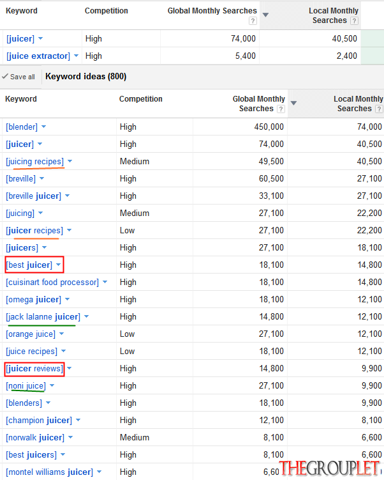This screenshot has width=384, height=480.
Task: Open dropdown arrow beside [blenders]
Action: pyautogui.click(x=48, y=403)
